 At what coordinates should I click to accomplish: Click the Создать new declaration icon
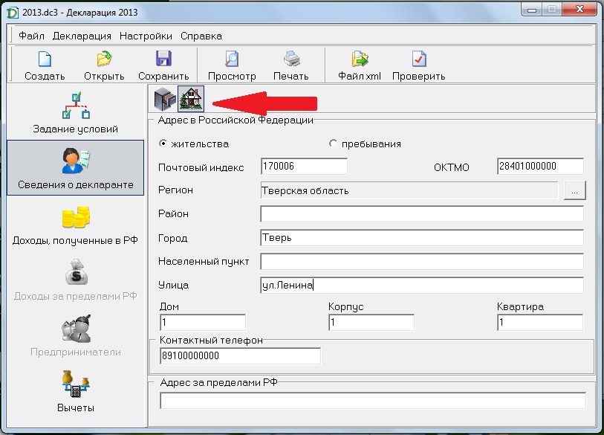point(45,59)
